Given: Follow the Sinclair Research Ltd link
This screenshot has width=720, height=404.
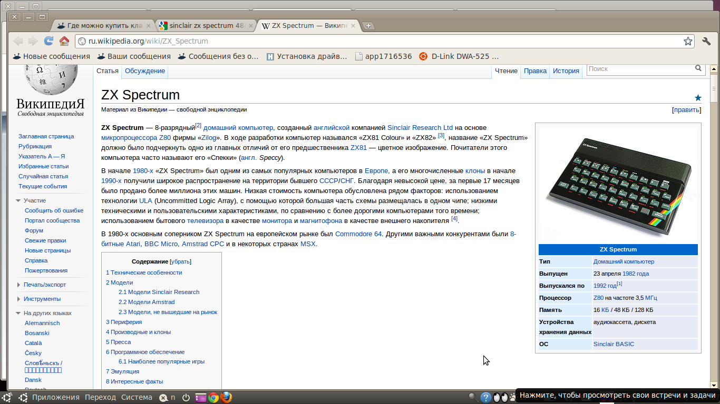Looking at the screenshot, I should click(x=420, y=128).
